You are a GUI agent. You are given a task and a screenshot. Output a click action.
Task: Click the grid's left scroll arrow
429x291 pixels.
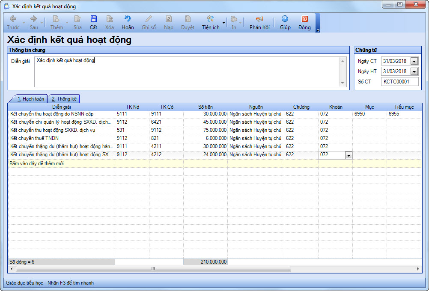(12, 269)
